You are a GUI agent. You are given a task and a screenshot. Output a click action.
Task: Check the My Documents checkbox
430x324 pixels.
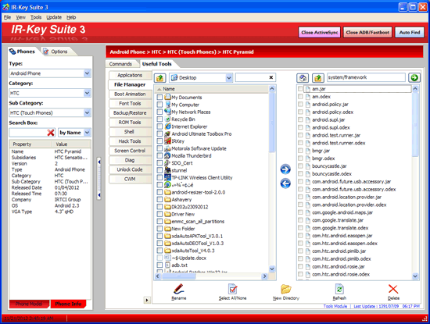[159, 98]
